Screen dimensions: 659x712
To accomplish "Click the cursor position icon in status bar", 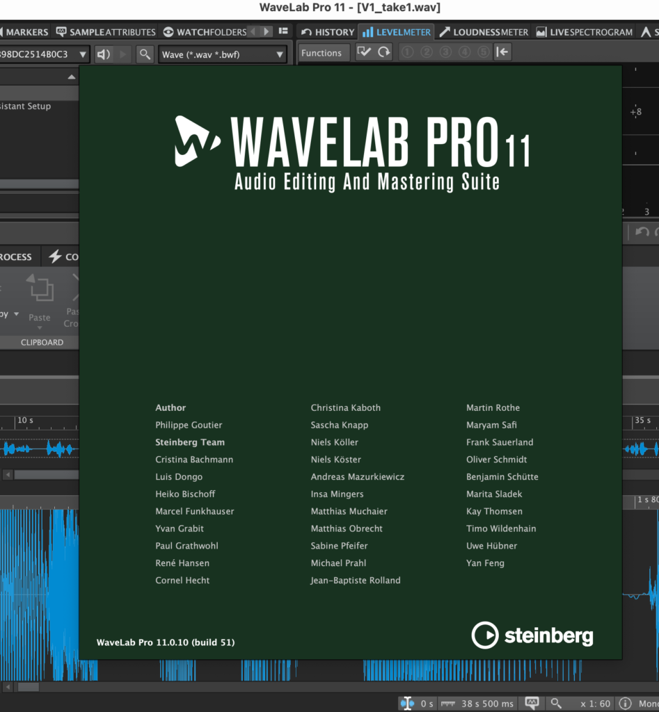I will pos(407,704).
